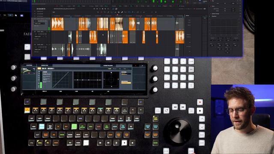Select the white-highlighted clip on track one

pos(119,24)
